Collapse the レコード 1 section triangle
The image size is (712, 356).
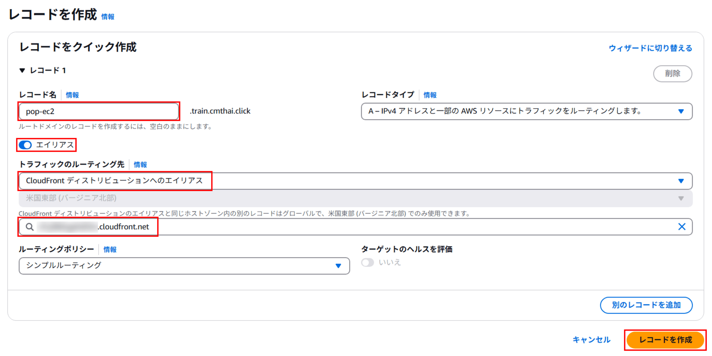pos(22,70)
